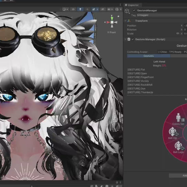Toggle scene audio with the speaker icon
The height and width of the screenshot is (187, 187).
pos(87,9)
